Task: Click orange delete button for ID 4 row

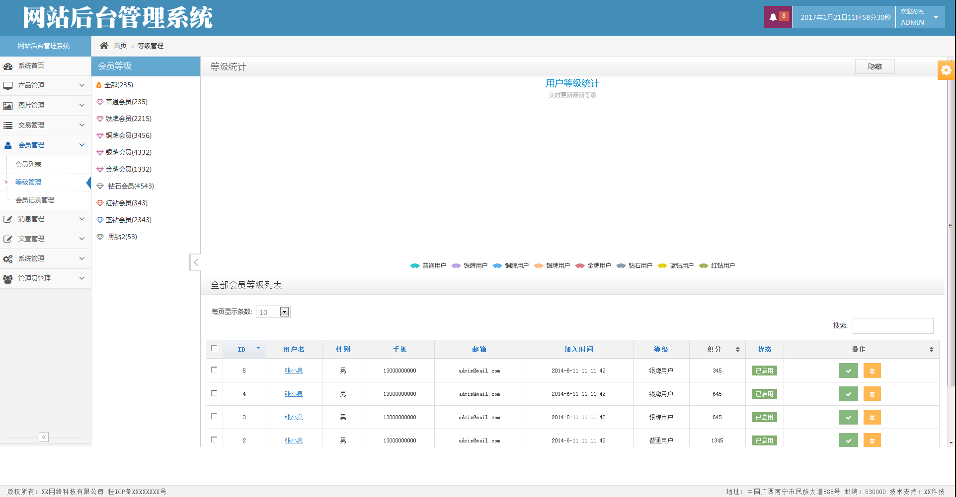Action: [x=872, y=394]
